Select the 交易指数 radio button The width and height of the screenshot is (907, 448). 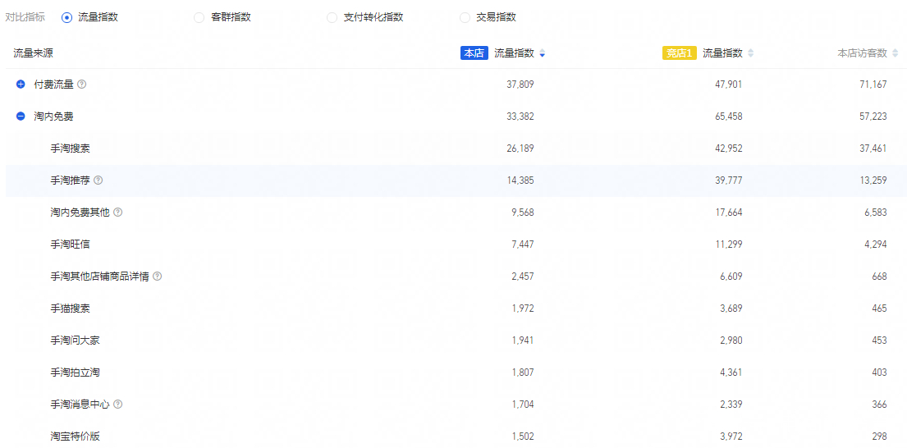[x=465, y=17]
